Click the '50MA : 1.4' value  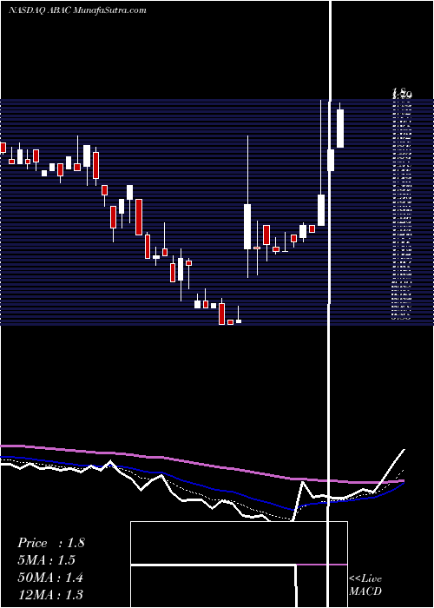click(x=50, y=578)
